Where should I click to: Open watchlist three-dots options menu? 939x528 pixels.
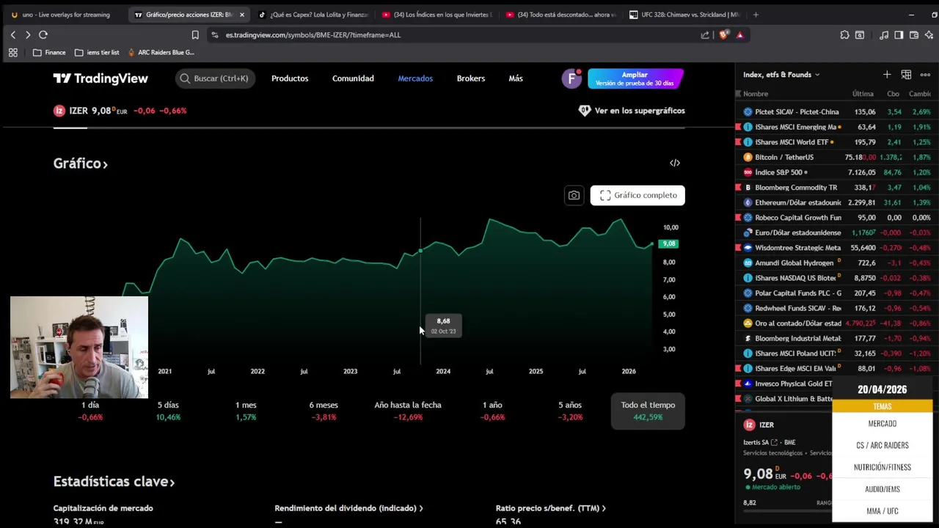[x=925, y=74]
